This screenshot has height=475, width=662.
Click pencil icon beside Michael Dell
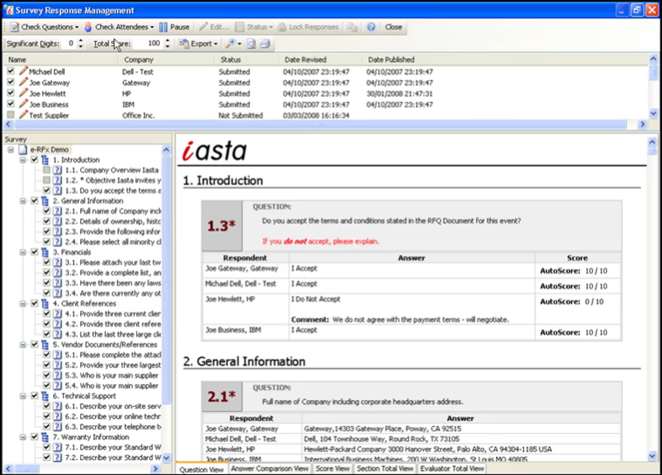tap(23, 71)
